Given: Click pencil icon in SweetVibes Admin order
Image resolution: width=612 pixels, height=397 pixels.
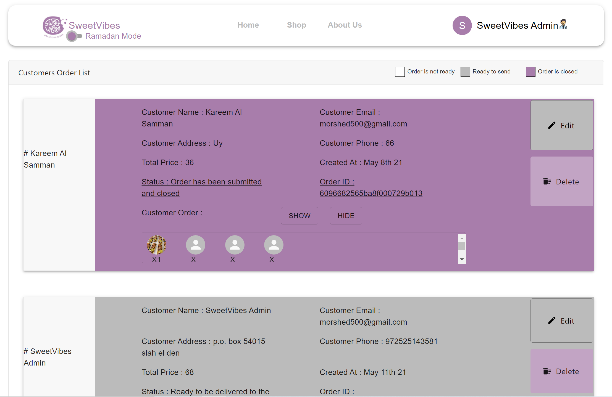Looking at the screenshot, I should click(x=552, y=321).
